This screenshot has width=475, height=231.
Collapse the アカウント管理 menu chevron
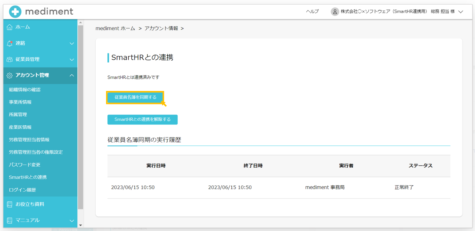(72, 75)
